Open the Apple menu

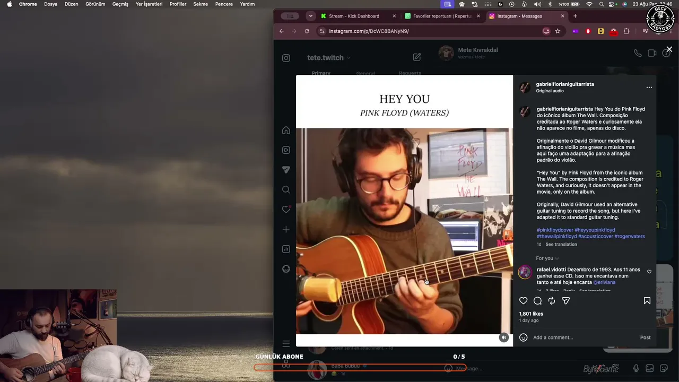tap(10, 4)
